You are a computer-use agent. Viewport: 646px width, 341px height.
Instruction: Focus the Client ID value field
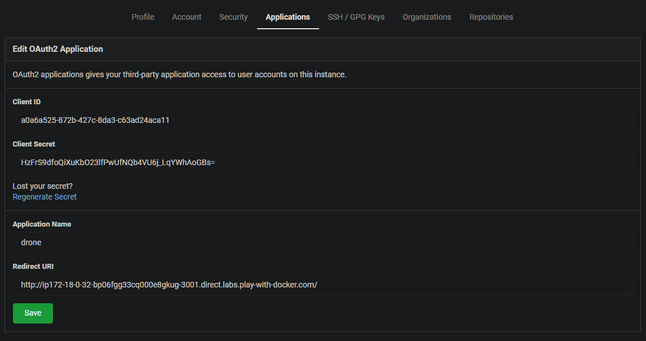322,120
